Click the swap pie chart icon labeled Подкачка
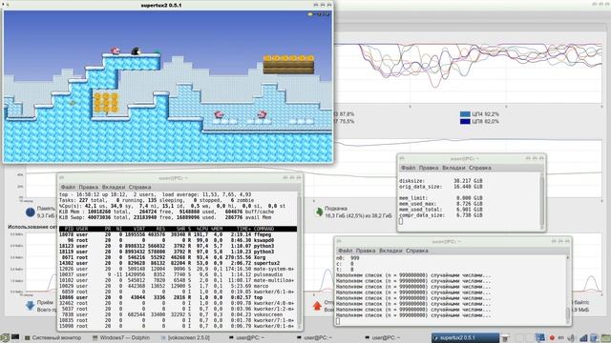The image size is (611, 343). tap(319, 212)
